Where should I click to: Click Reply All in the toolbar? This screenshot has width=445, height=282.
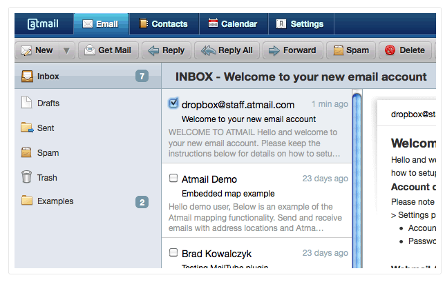[227, 50]
